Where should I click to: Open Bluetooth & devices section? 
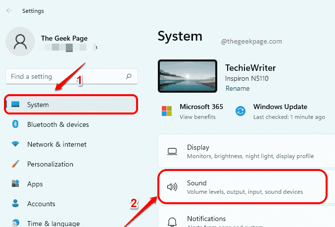point(58,124)
